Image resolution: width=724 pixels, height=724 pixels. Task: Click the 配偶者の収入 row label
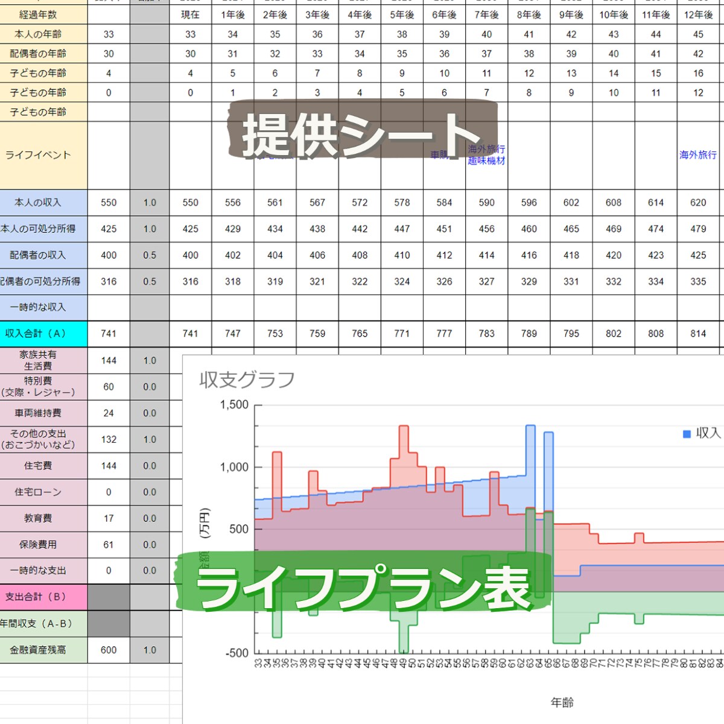[x=38, y=255]
